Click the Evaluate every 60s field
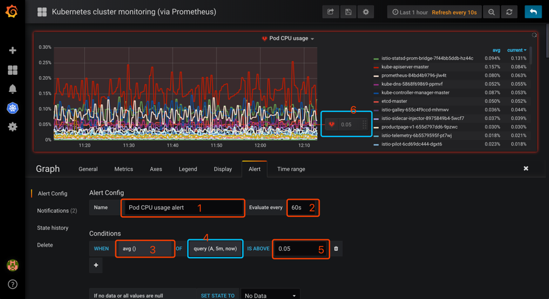Image resolution: width=549 pixels, height=299 pixels. click(x=303, y=208)
